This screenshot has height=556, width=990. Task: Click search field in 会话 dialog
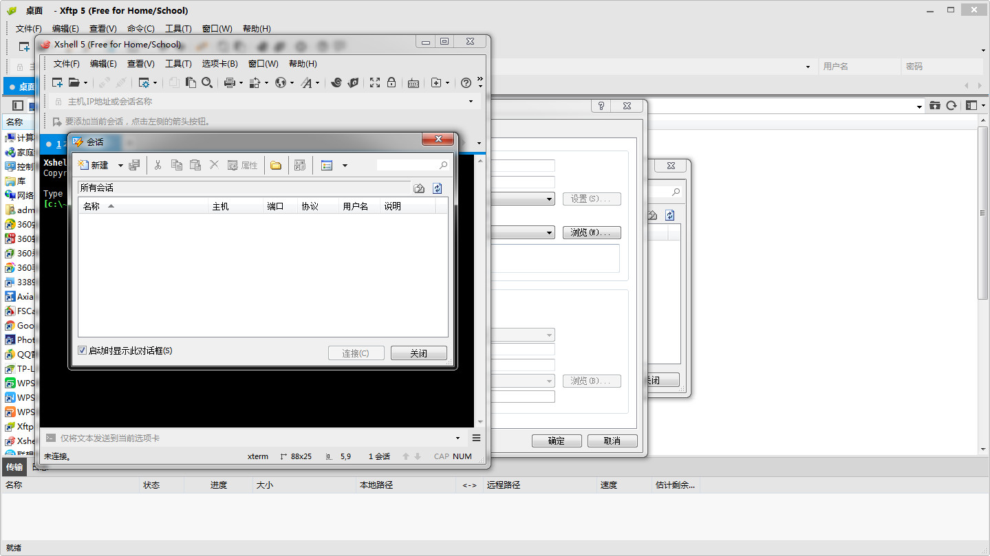pos(413,165)
